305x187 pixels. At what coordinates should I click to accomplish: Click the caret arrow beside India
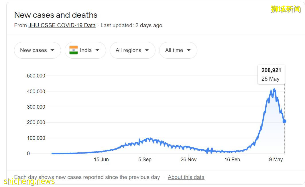pos(97,50)
